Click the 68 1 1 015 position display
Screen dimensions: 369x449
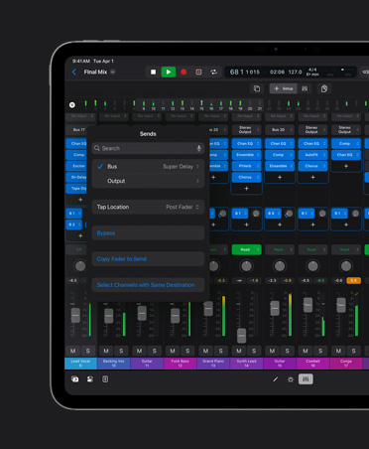tap(245, 72)
